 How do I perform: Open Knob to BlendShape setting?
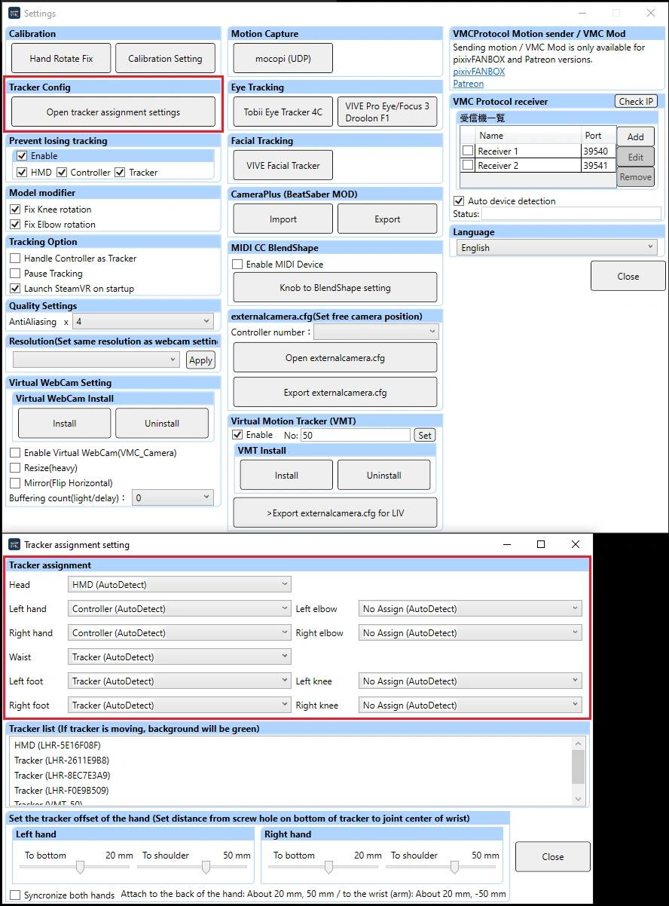pyautogui.click(x=335, y=287)
